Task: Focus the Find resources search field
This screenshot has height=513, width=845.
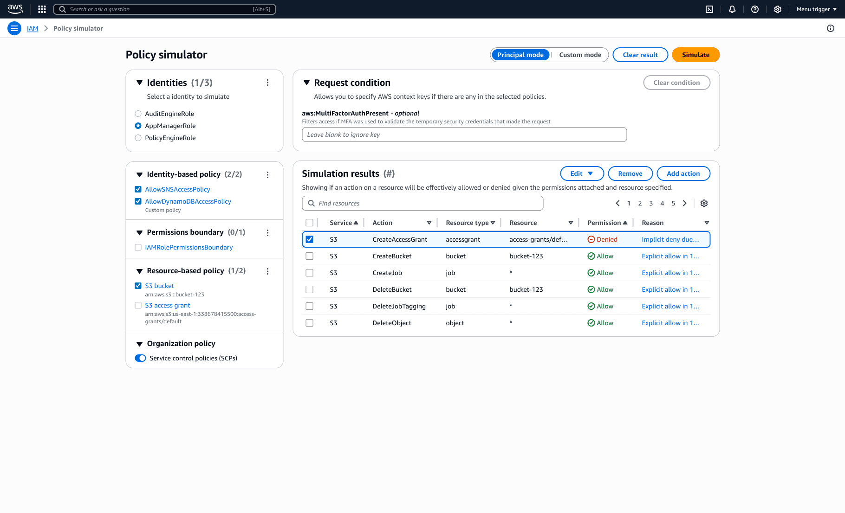Action: [422, 203]
